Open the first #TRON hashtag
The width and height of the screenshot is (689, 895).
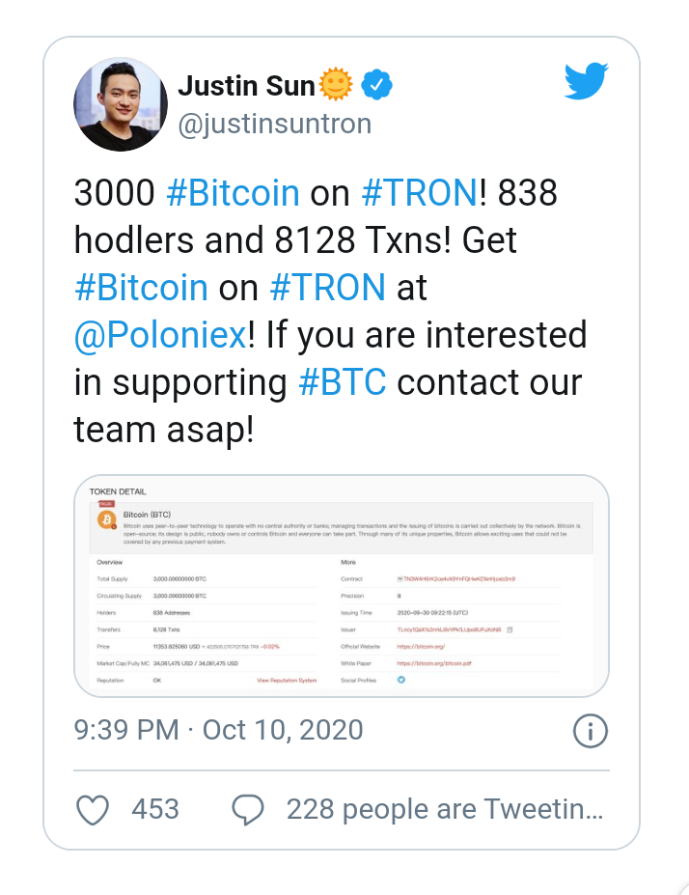point(420,193)
